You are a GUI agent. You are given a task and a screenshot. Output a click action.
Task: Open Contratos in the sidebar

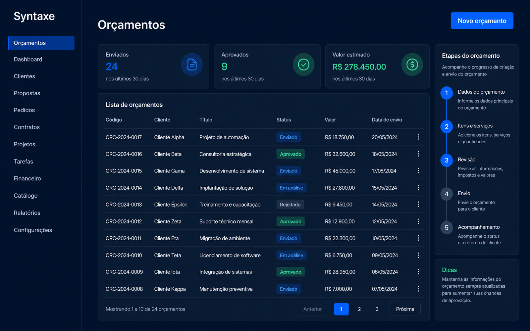tap(27, 127)
